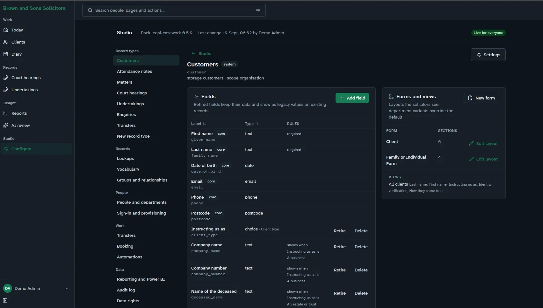The image size is (543, 308).
Task: Click the Add field button
Action: [352, 98]
